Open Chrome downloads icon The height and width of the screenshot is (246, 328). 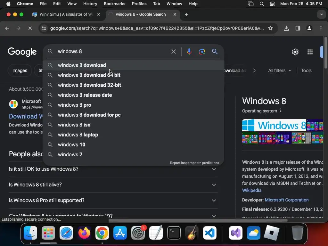click(x=286, y=28)
